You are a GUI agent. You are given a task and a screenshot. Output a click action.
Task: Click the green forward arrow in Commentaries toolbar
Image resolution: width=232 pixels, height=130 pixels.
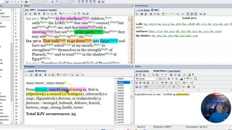pyautogui.click(x=204, y=14)
